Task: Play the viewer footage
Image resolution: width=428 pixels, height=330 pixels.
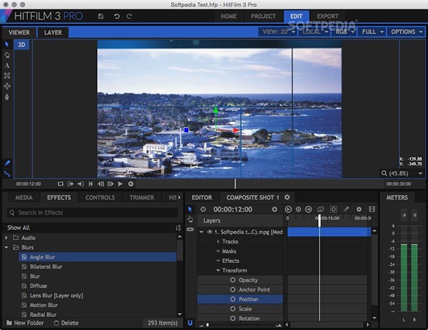Action: 121,184
